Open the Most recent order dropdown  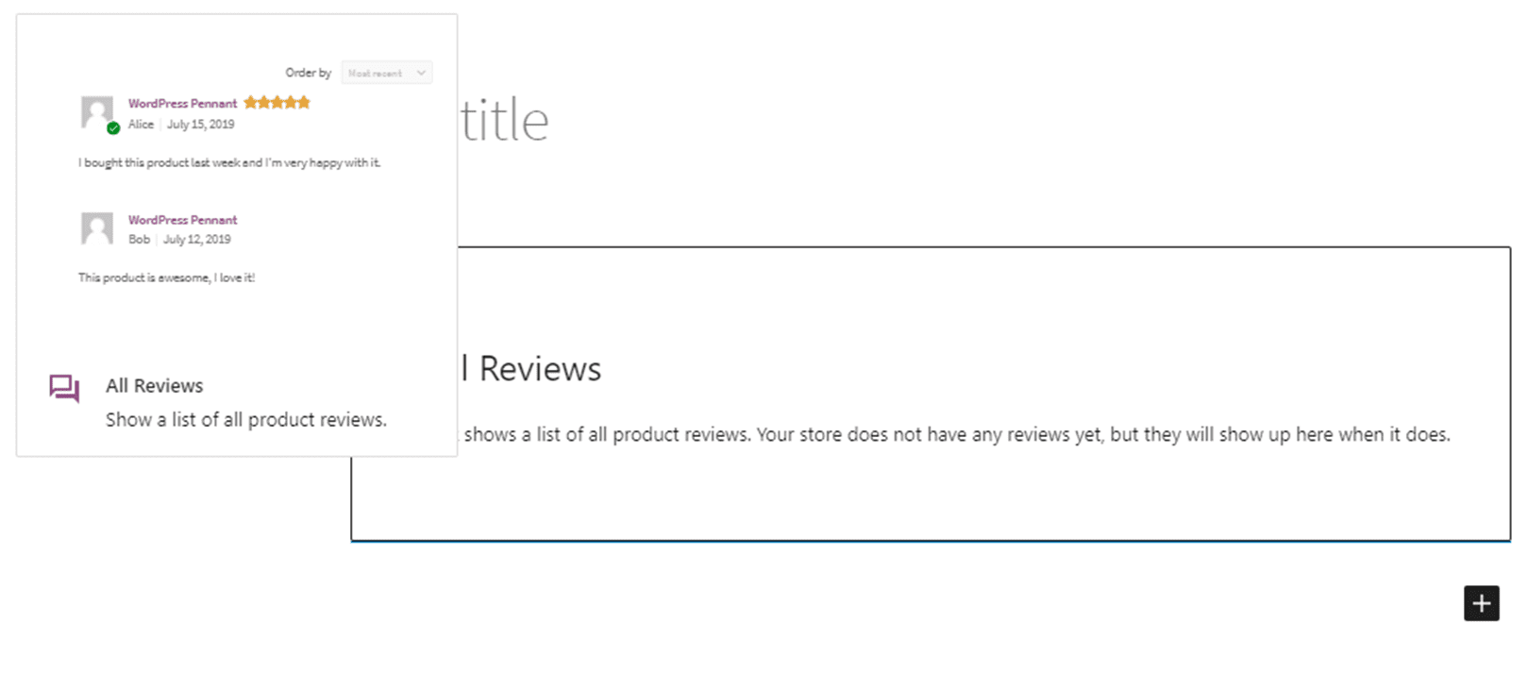click(x=386, y=73)
